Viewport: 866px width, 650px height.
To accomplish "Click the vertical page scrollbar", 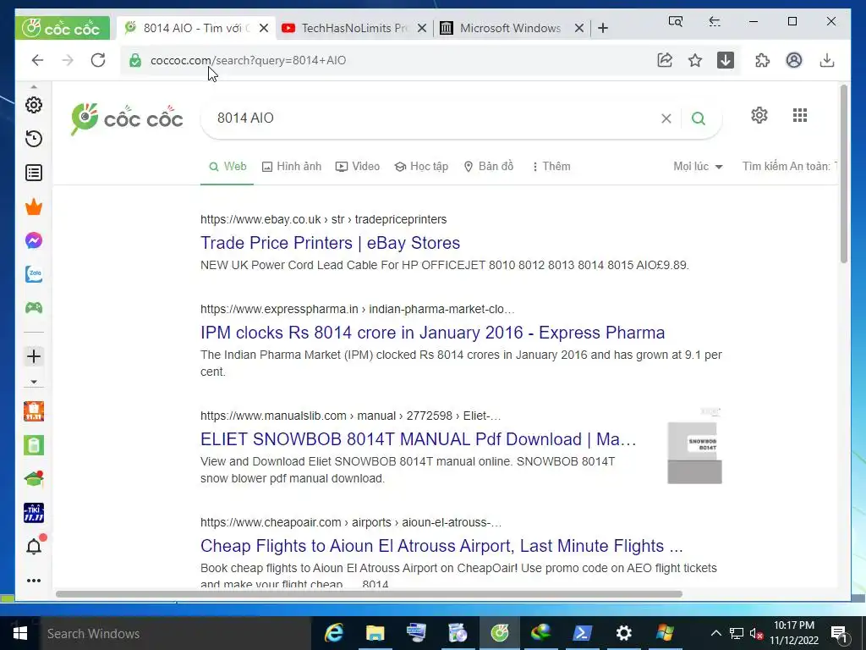I will (x=843, y=174).
